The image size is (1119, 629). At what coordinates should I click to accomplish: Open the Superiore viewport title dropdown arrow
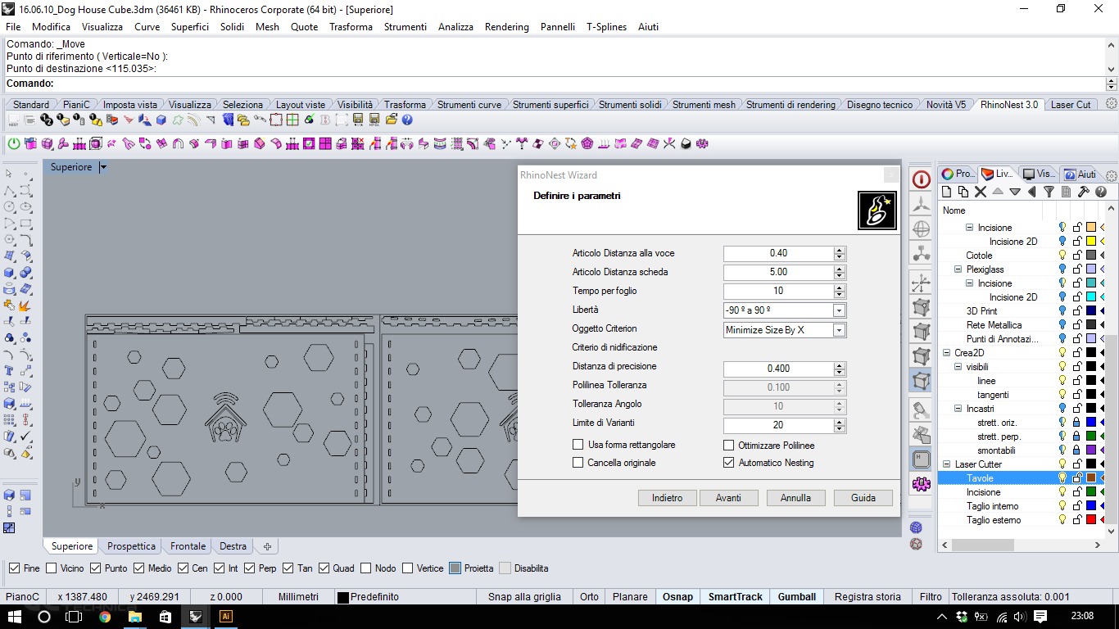(103, 167)
